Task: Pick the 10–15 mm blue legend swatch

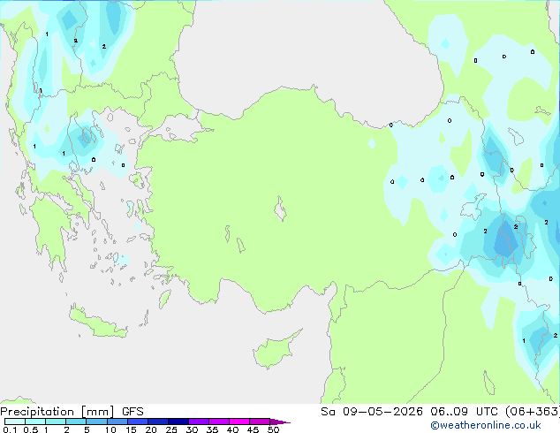Action: click(117, 422)
